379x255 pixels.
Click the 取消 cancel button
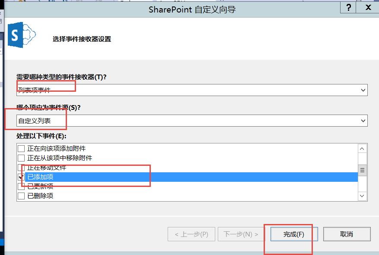point(347,234)
